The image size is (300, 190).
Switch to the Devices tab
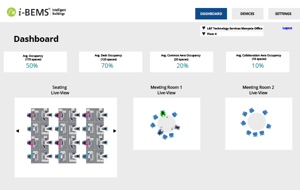[x=247, y=14]
